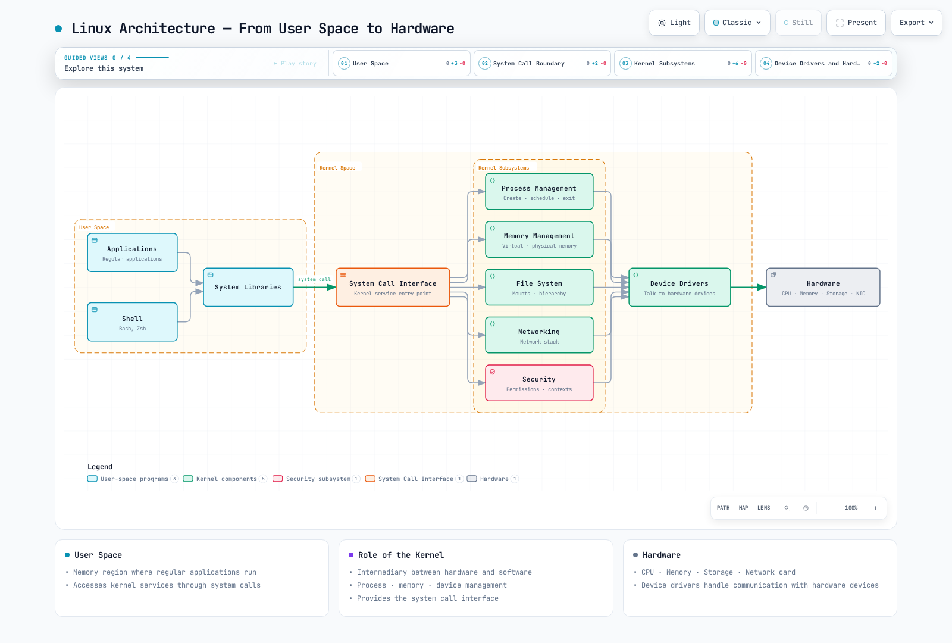Click the window icon on Shell node

point(95,310)
